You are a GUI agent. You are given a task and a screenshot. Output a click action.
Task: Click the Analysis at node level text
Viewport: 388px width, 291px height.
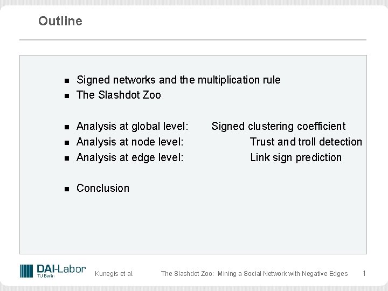pyautogui.click(x=130, y=142)
